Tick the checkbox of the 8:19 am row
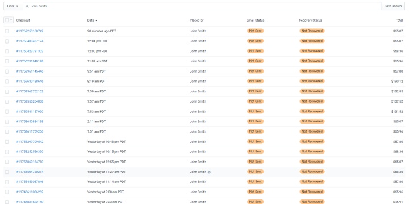 [x=7, y=82]
